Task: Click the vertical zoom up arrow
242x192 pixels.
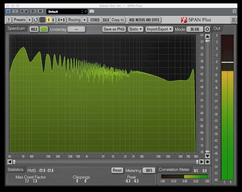Action: (207, 37)
